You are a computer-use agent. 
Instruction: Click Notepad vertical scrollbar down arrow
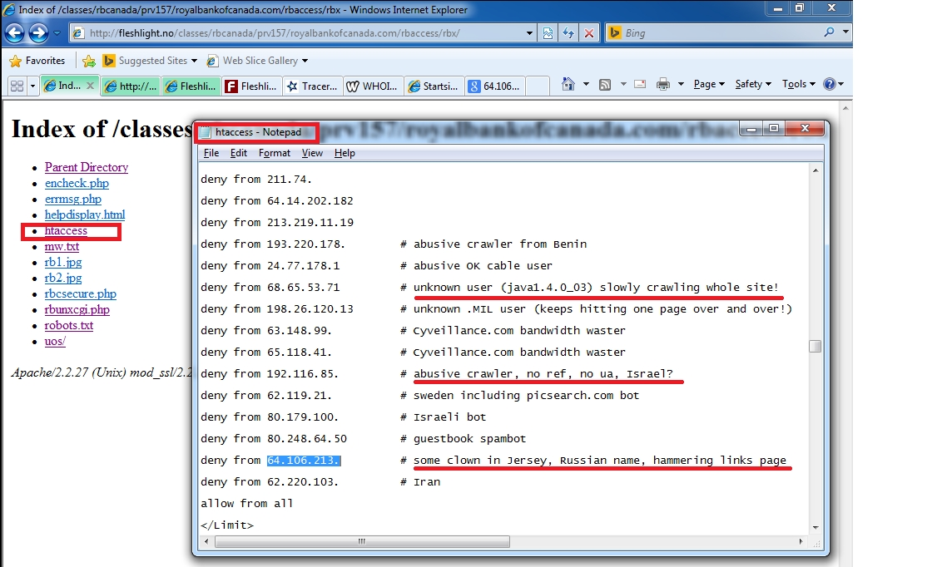point(815,527)
